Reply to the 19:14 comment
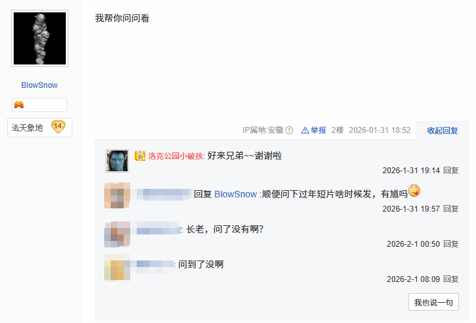The width and height of the screenshot is (476, 323). (451, 171)
